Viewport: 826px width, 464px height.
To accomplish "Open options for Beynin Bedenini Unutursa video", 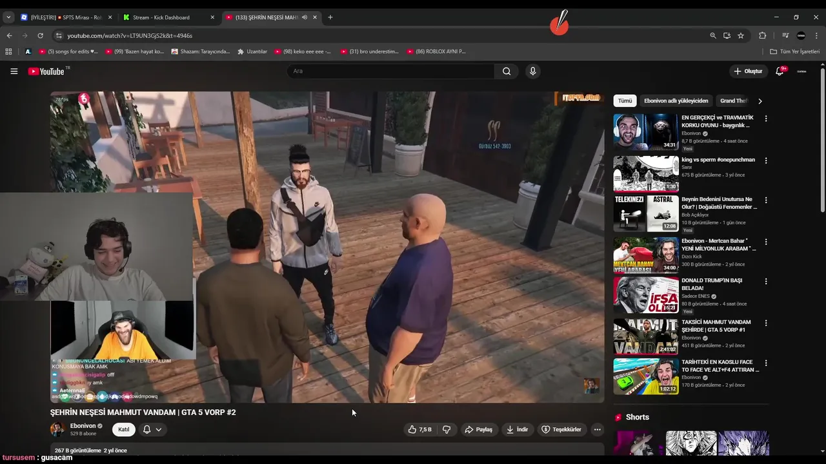I will (x=766, y=200).
